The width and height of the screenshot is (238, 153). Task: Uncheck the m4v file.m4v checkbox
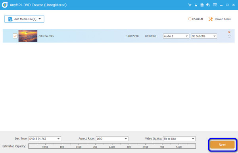pyautogui.click(x=15, y=36)
